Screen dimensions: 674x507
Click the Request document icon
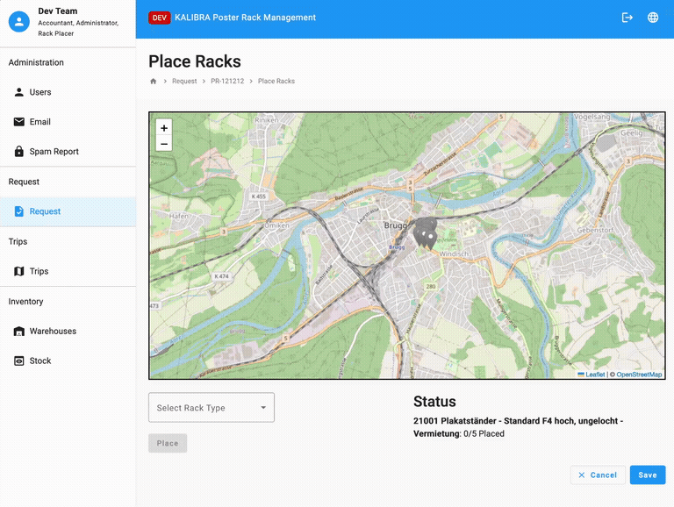(19, 211)
